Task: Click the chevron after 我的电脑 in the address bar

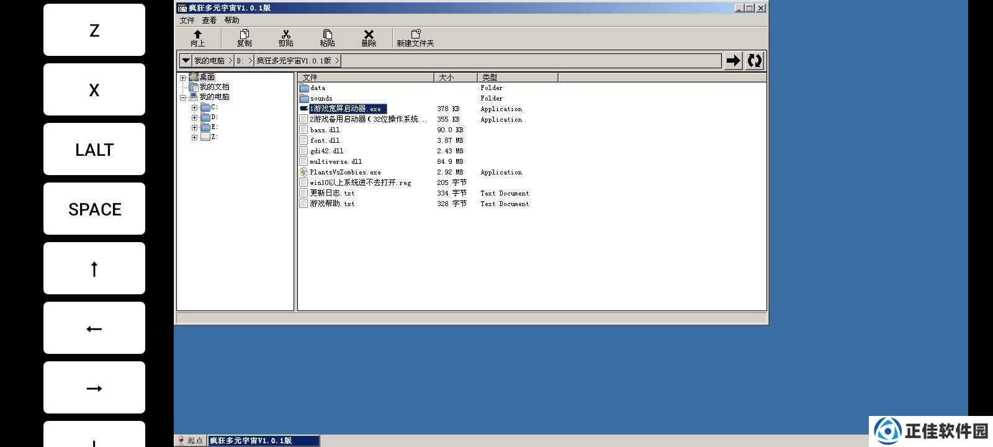Action: (x=230, y=60)
